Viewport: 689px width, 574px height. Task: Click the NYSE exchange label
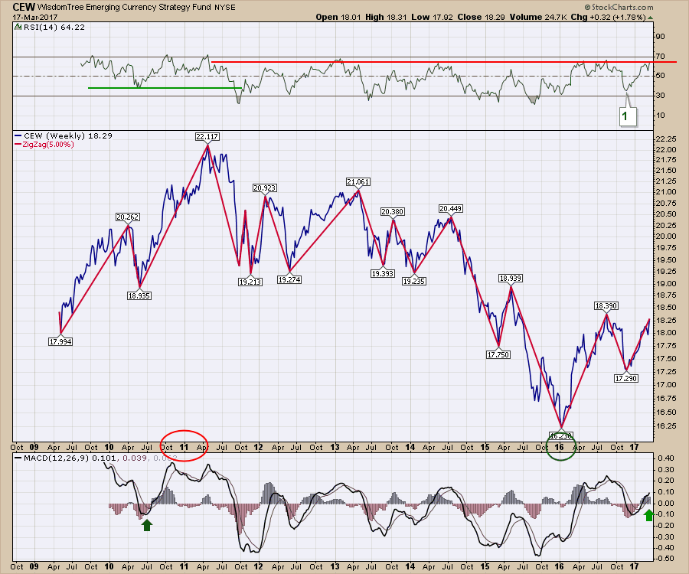(225, 8)
